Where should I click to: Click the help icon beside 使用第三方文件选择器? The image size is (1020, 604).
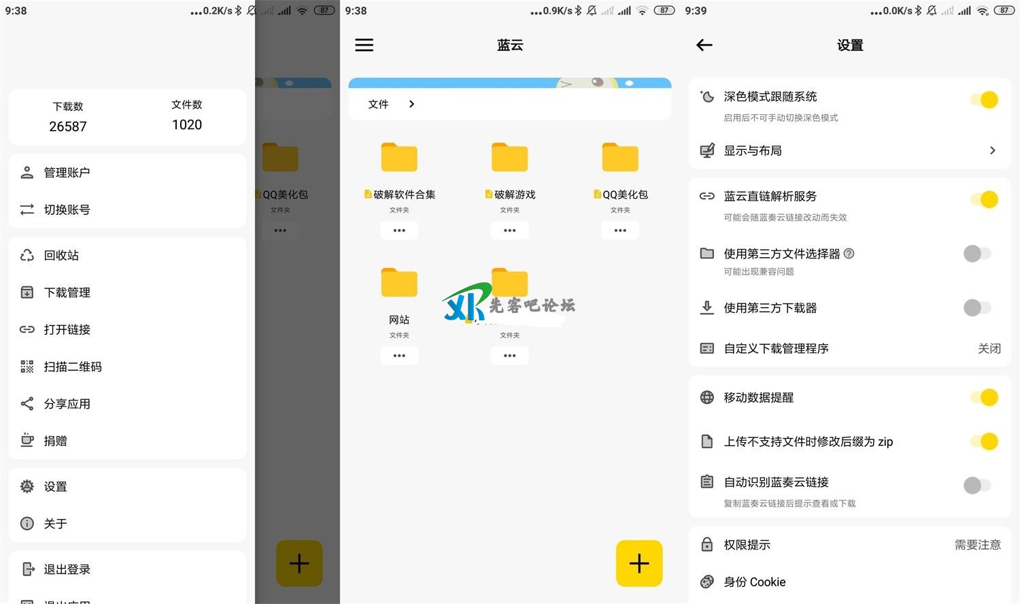849,254
